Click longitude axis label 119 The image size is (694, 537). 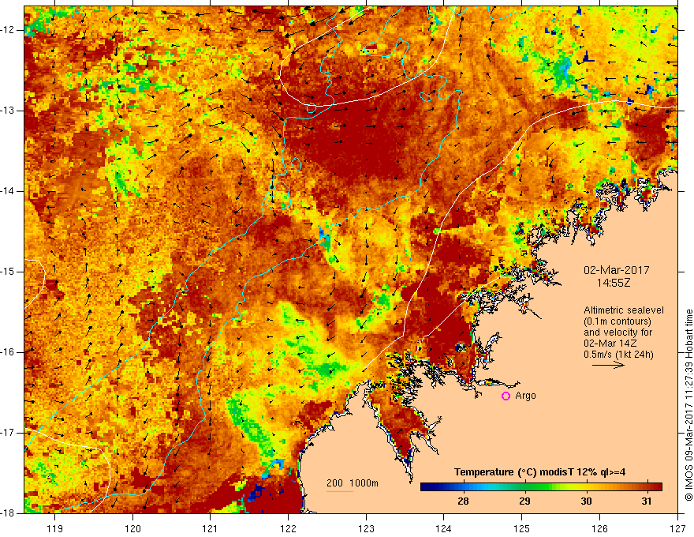pyautogui.click(x=55, y=528)
